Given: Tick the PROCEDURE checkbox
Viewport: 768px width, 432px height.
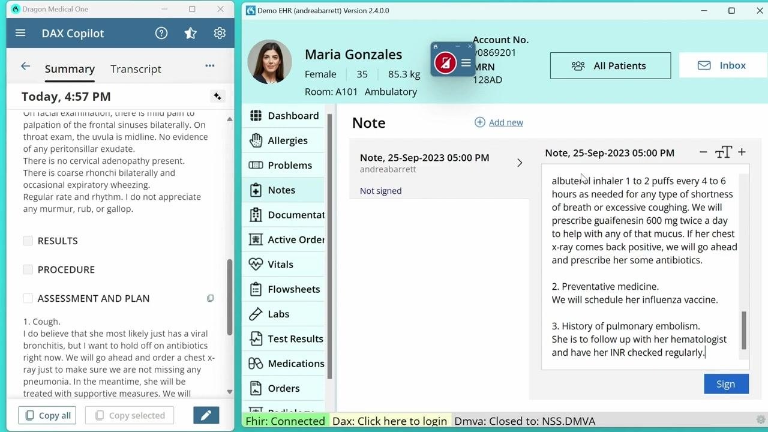Looking at the screenshot, I should click(28, 269).
